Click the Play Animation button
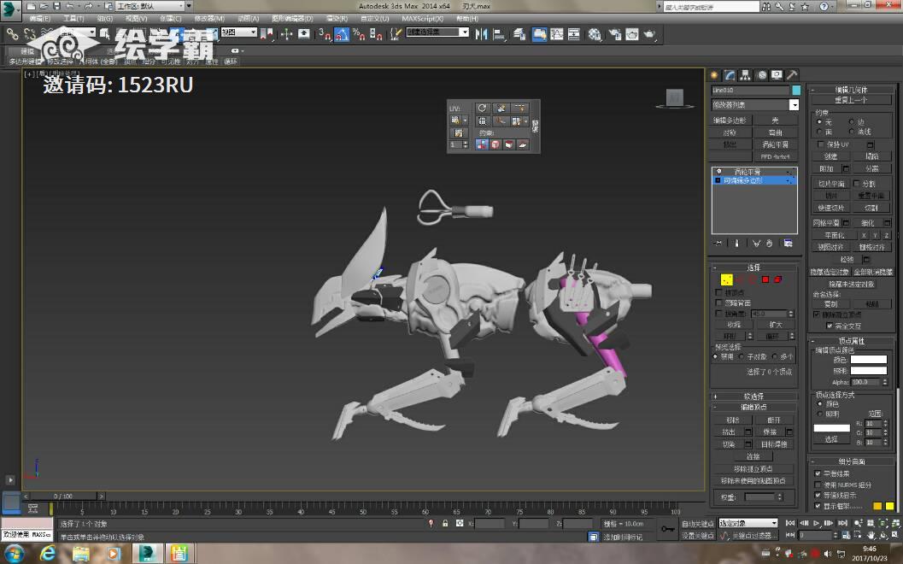Image resolution: width=903 pixels, height=564 pixels. click(816, 523)
